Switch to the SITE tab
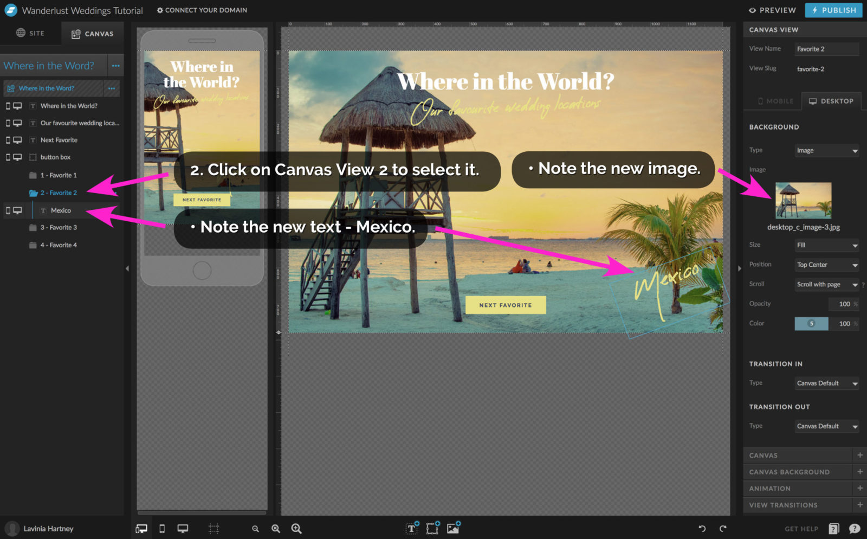This screenshot has height=539, width=867. point(31,33)
